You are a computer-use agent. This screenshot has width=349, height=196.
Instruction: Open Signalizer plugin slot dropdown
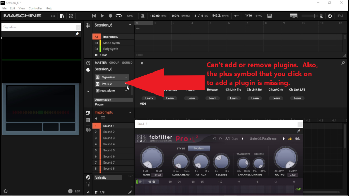(126, 77)
